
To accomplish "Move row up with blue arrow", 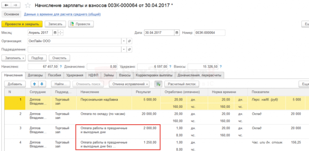I will point(34,84).
